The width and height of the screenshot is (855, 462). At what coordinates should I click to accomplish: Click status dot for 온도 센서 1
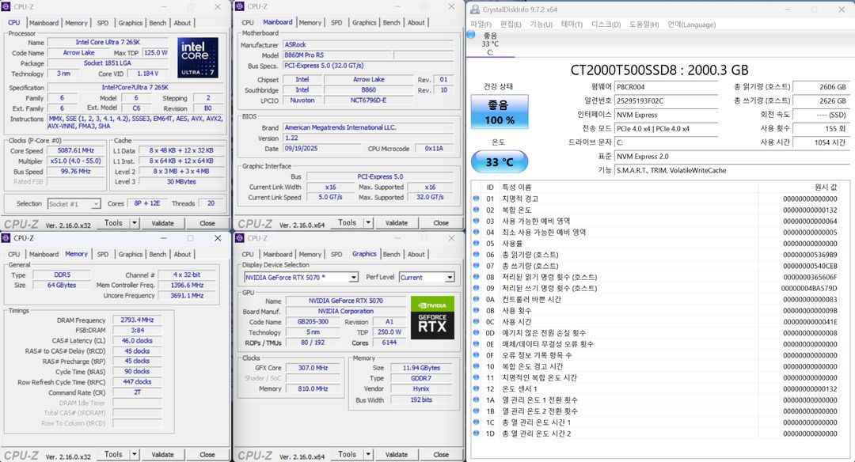click(476, 388)
